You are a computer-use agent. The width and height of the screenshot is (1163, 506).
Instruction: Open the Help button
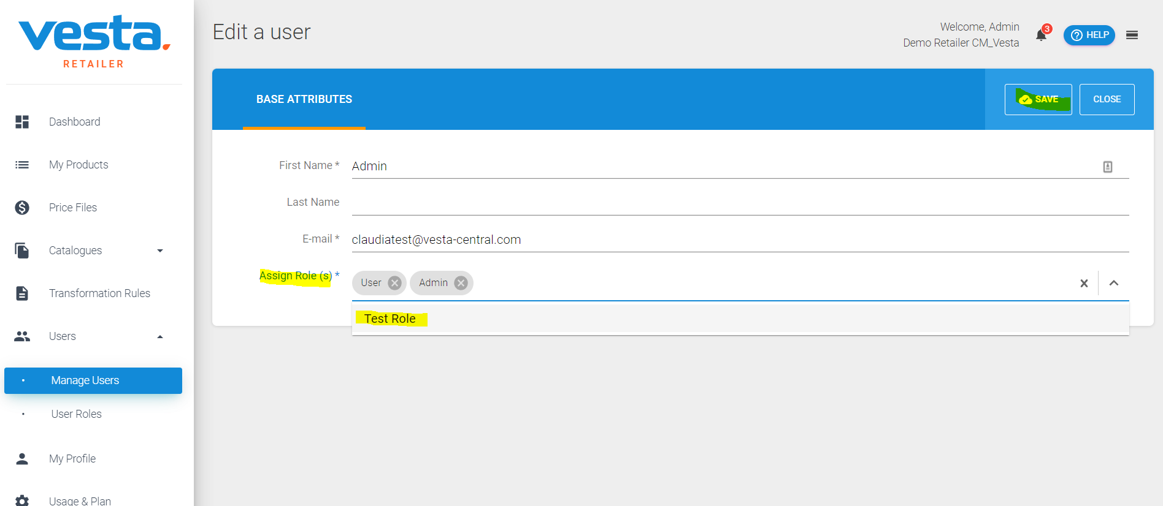[1089, 35]
